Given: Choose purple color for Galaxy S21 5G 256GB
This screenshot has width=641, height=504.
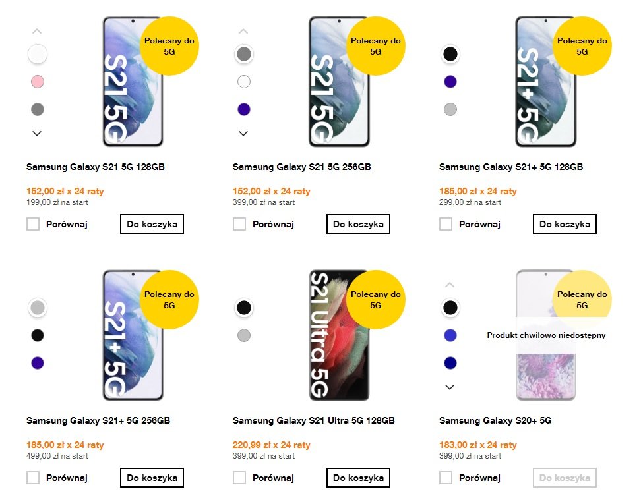Looking at the screenshot, I should (244, 109).
